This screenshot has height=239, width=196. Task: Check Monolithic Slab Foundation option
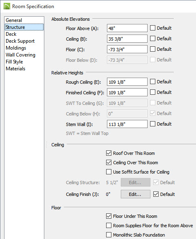click(x=109, y=235)
